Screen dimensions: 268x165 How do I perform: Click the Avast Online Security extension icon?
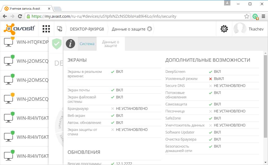pyautogui.click(x=255, y=16)
